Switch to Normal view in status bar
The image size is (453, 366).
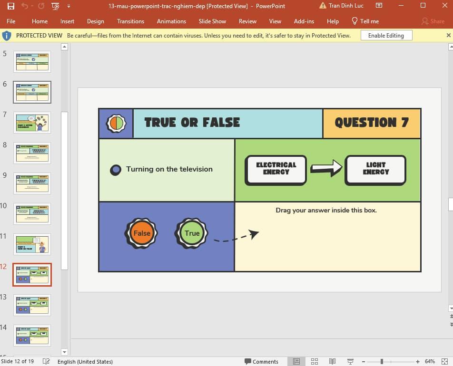(296, 361)
